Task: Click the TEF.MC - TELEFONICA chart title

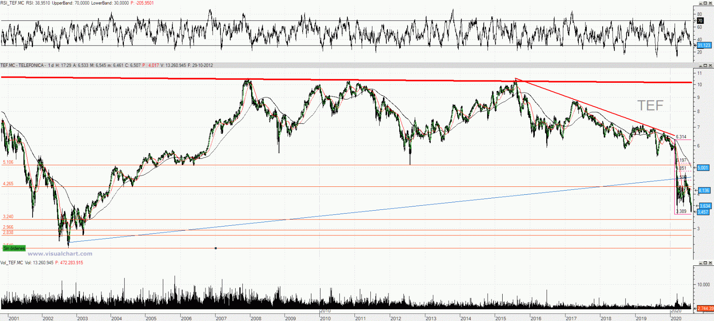Action: click(x=22, y=66)
